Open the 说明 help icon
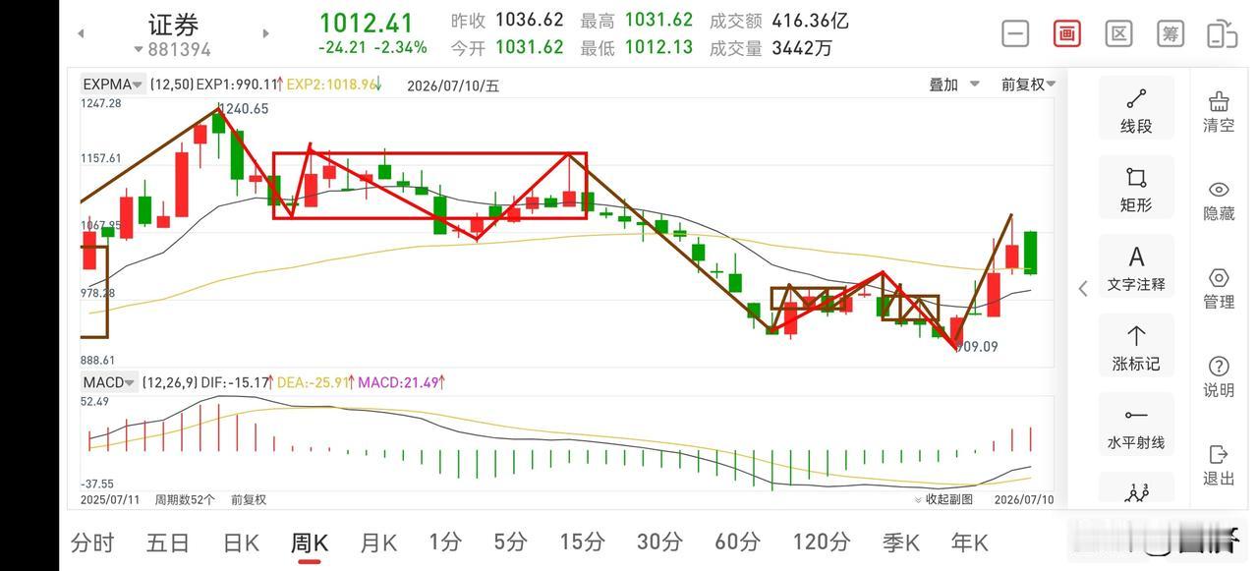1256x571 pixels. pos(1219,376)
